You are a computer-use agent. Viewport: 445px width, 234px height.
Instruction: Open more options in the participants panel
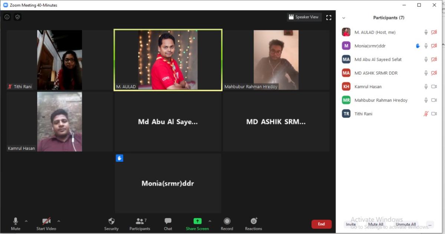coord(430,224)
